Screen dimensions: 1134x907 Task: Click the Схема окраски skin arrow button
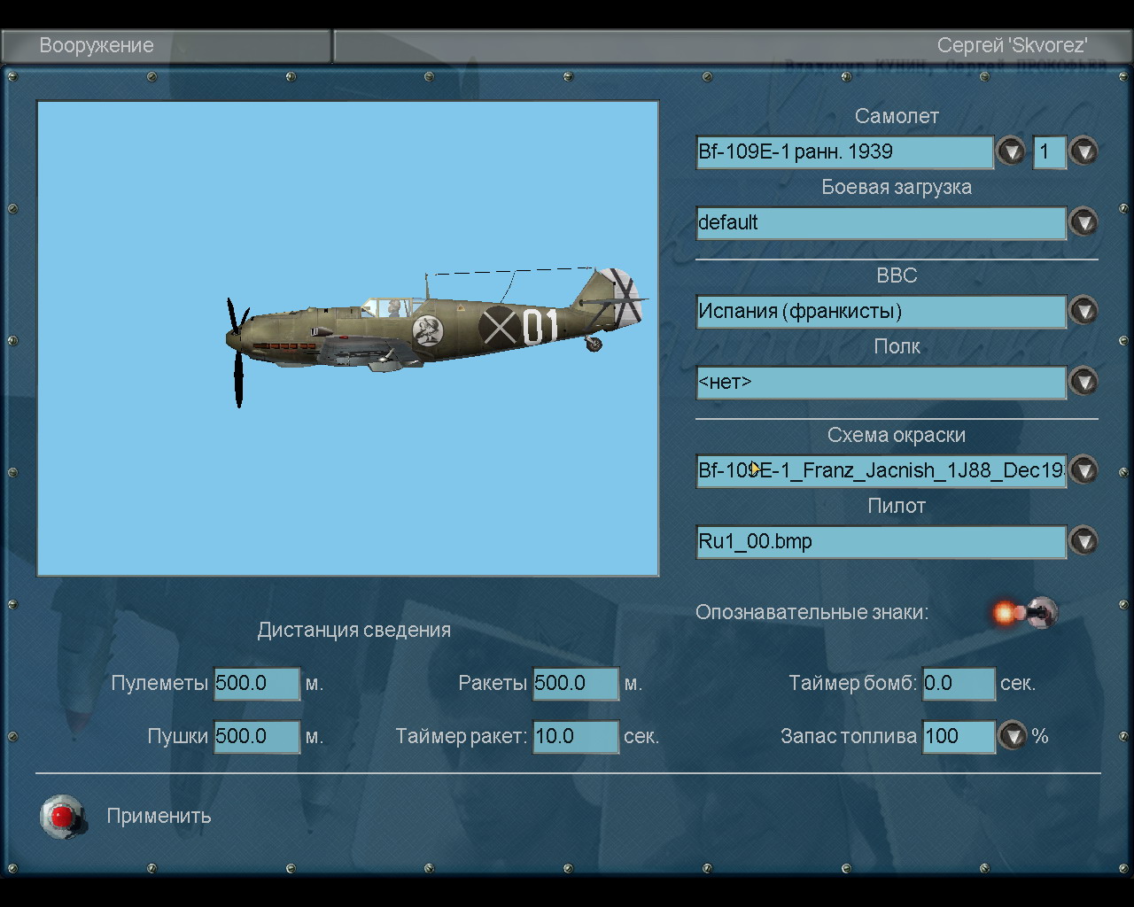click(x=1083, y=470)
